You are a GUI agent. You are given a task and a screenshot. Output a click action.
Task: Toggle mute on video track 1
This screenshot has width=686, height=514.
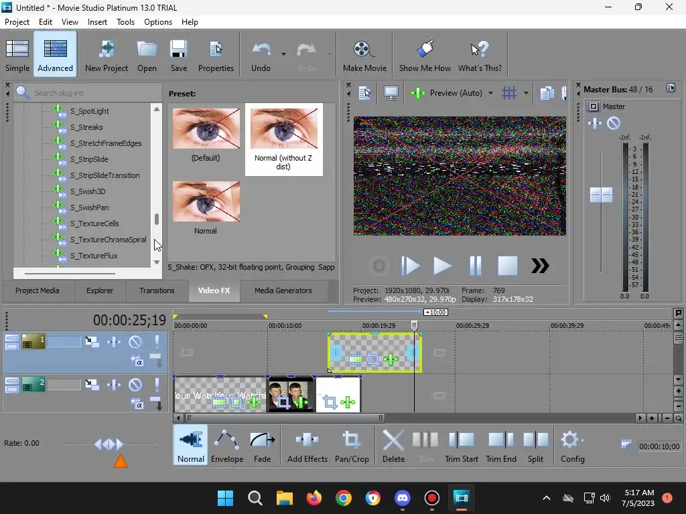[x=135, y=342]
